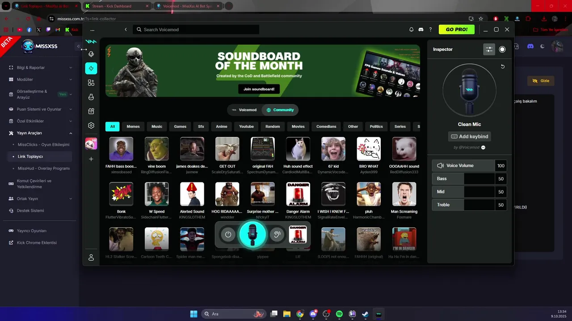This screenshot has height=321, width=572.
Task: Select the Music category tab
Action: click(157, 127)
